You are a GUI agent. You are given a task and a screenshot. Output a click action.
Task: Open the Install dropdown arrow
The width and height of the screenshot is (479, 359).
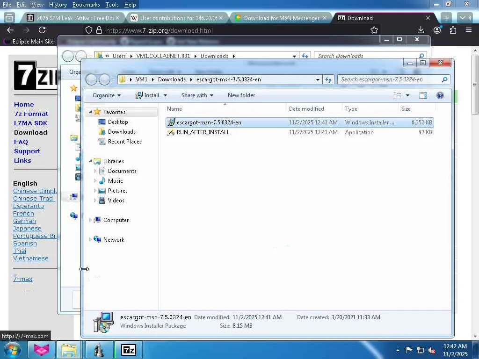pyautogui.click(x=165, y=95)
